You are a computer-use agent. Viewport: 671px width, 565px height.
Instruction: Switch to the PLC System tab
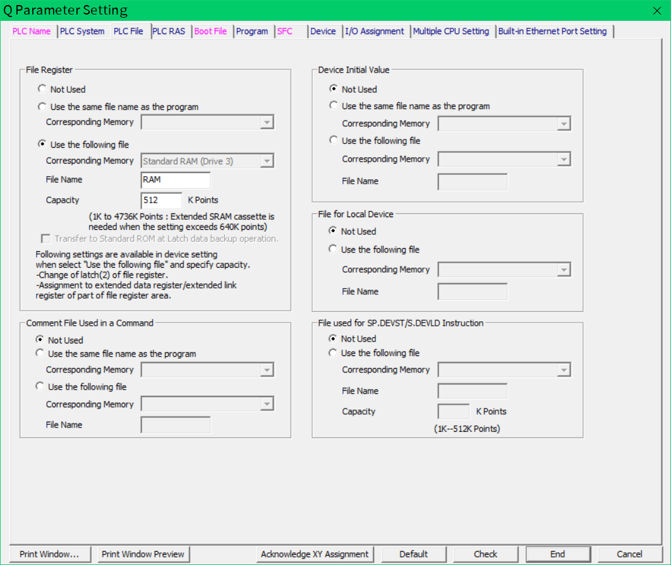82,32
